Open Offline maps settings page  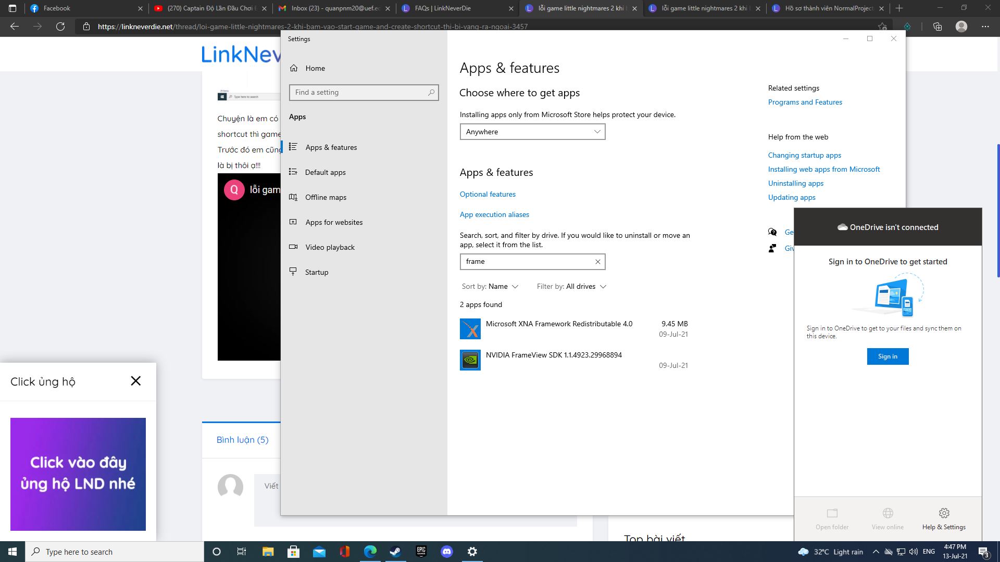tap(326, 197)
